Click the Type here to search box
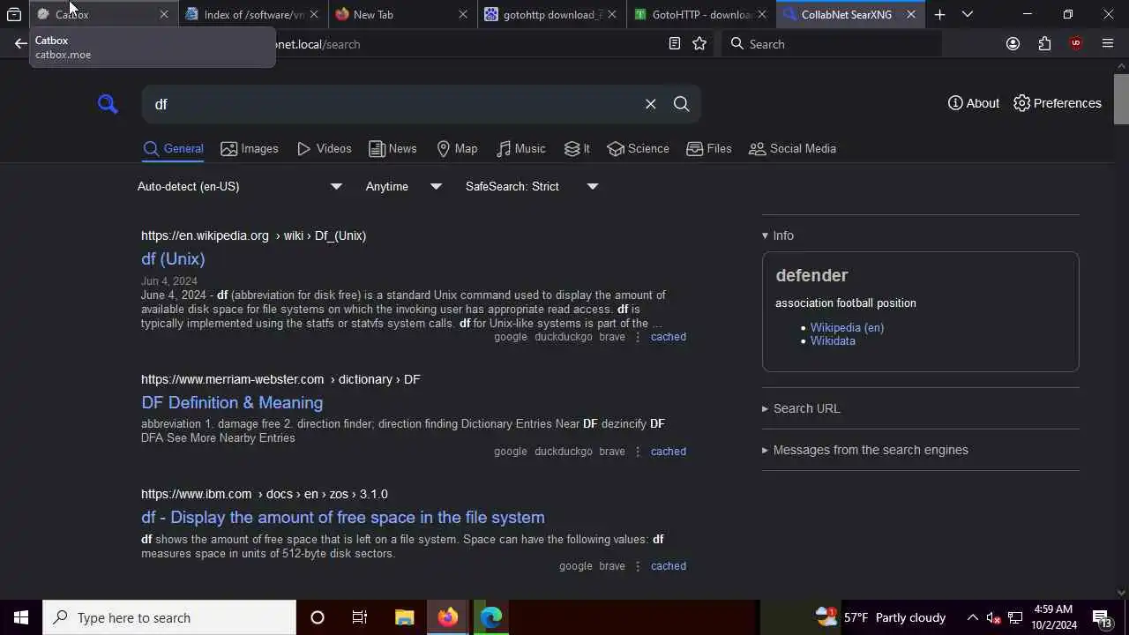 [x=169, y=617]
